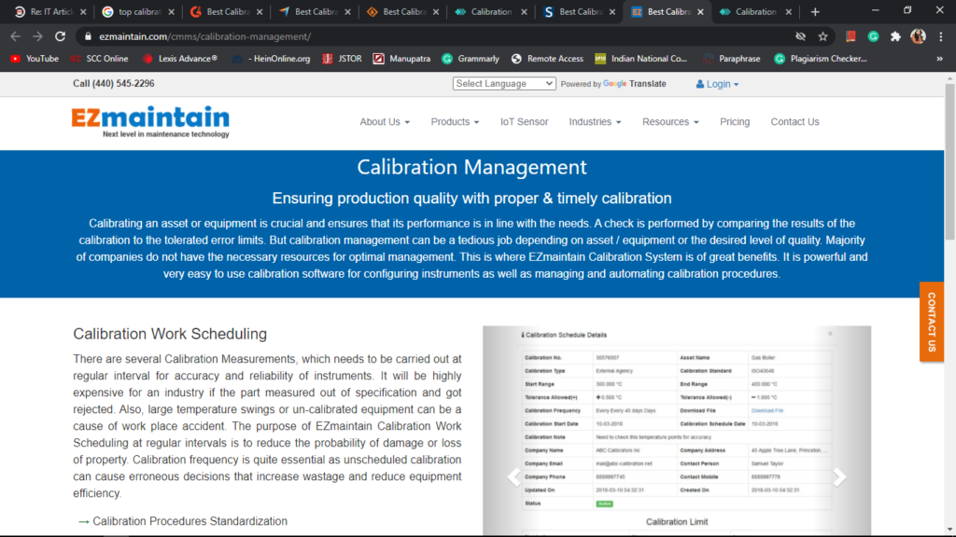Screen dimensions: 956x537
Task: Open the IoT Sensor menu item
Action: 524,122
